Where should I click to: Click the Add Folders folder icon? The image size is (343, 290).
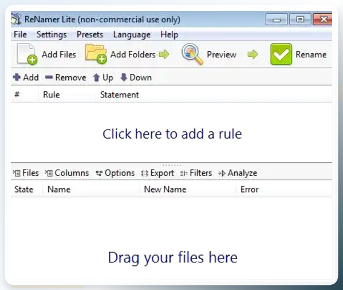click(x=96, y=54)
